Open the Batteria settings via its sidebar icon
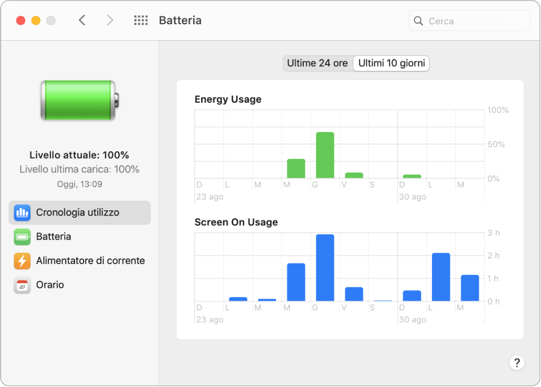This screenshot has height=387, width=541. coord(21,237)
